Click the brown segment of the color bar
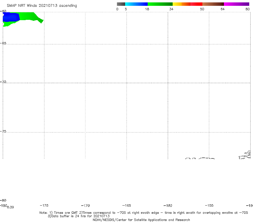This screenshot has height=222, width=253. tap(213, 4)
